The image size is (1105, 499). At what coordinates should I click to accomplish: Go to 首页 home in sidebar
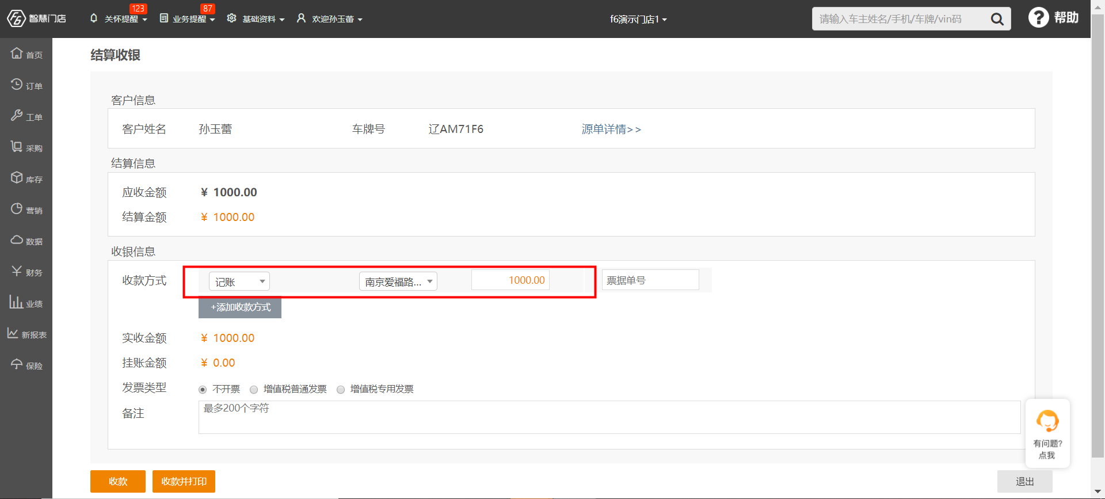[x=26, y=54]
